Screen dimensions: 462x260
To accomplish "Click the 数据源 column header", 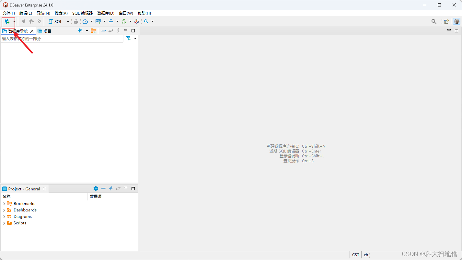I will click(96, 197).
